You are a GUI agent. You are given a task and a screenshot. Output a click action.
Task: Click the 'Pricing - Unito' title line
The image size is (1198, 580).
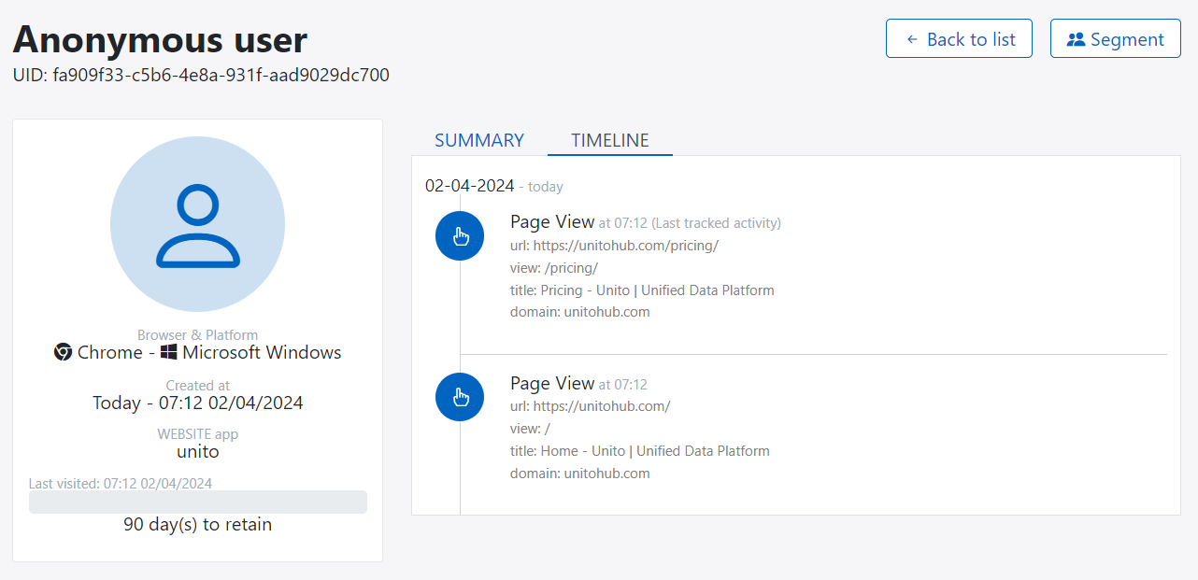coord(642,290)
